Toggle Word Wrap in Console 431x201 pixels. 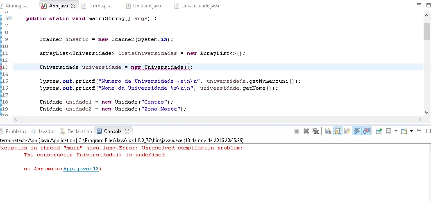[x=347, y=131]
